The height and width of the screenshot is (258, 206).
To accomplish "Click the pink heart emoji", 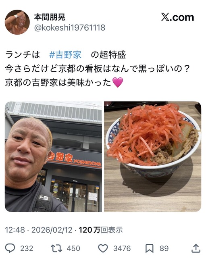I will [x=117, y=82].
